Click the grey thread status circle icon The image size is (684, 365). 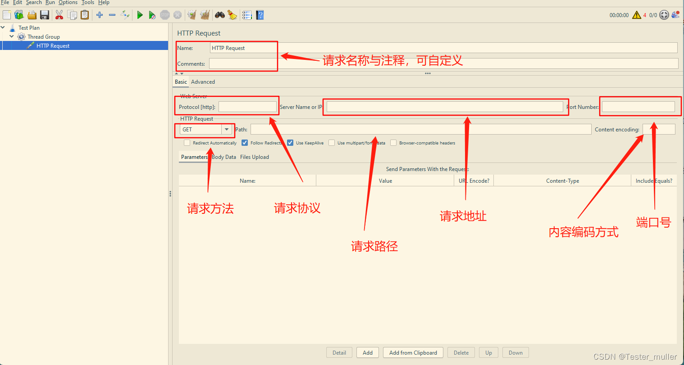tap(664, 15)
